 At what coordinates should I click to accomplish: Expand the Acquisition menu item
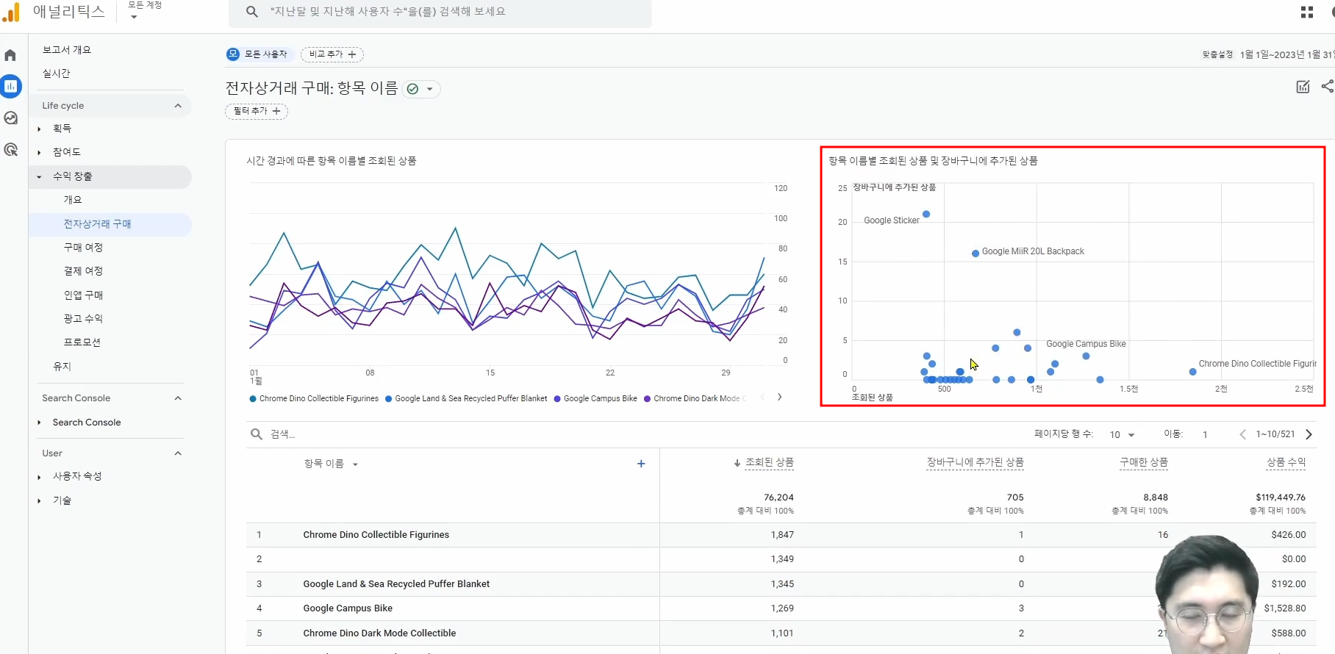coord(62,129)
